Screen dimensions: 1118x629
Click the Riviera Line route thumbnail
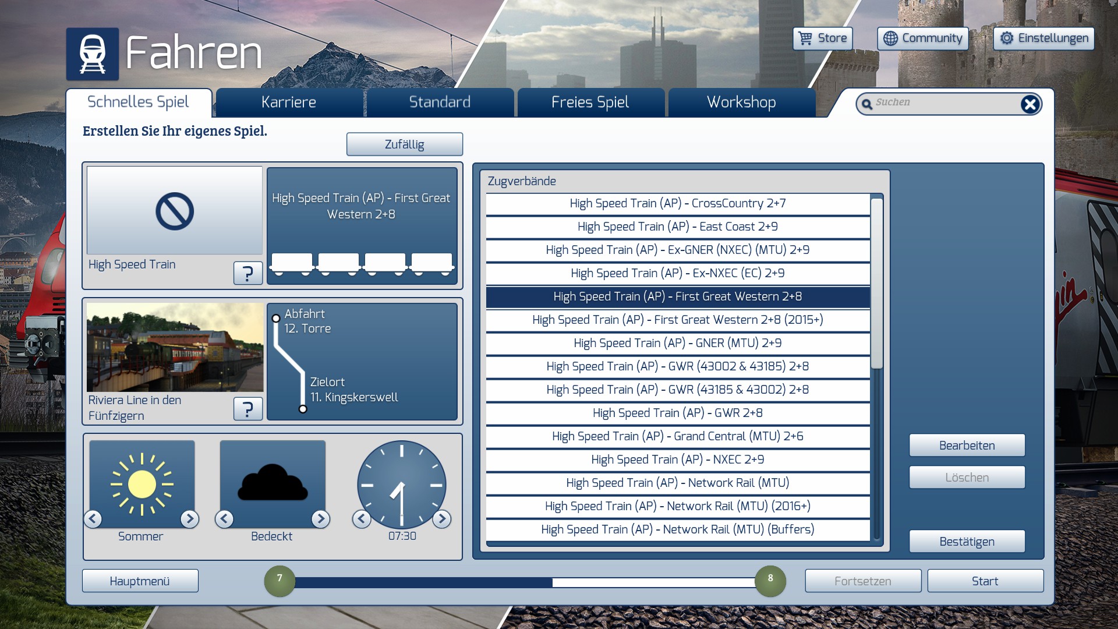point(175,347)
